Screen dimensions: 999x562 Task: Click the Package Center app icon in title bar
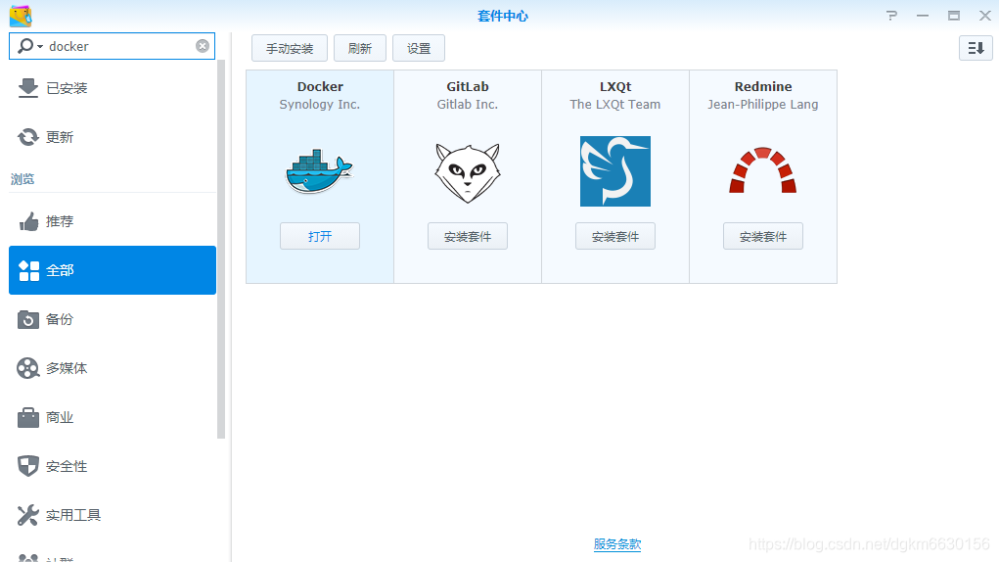pyautogui.click(x=21, y=16)
